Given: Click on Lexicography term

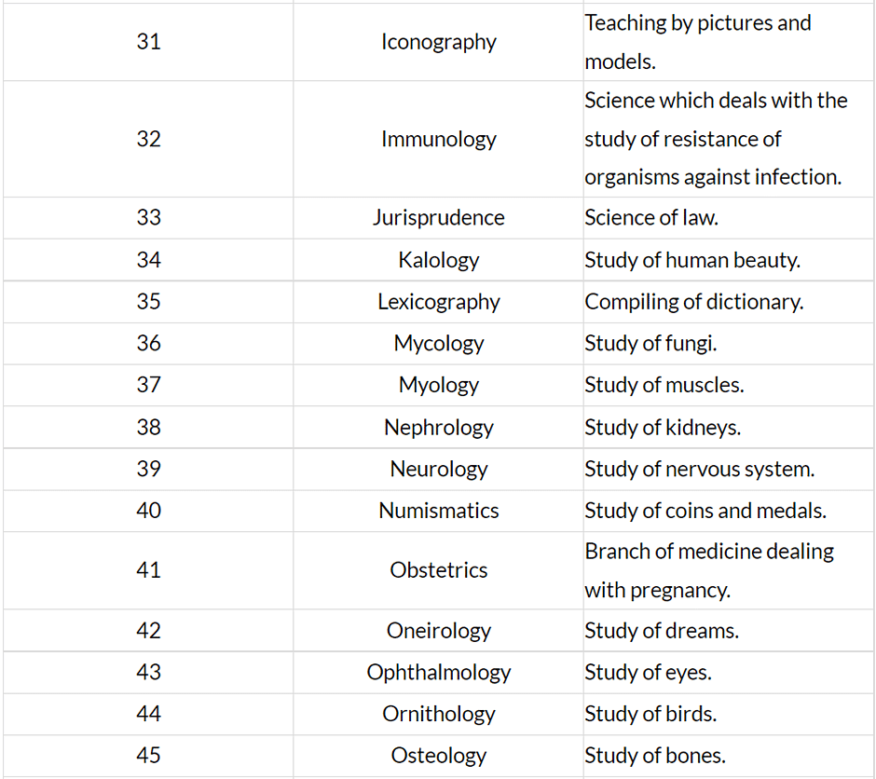Looking at the screenshot, I should pyautogui.click(x=438, y=302).
